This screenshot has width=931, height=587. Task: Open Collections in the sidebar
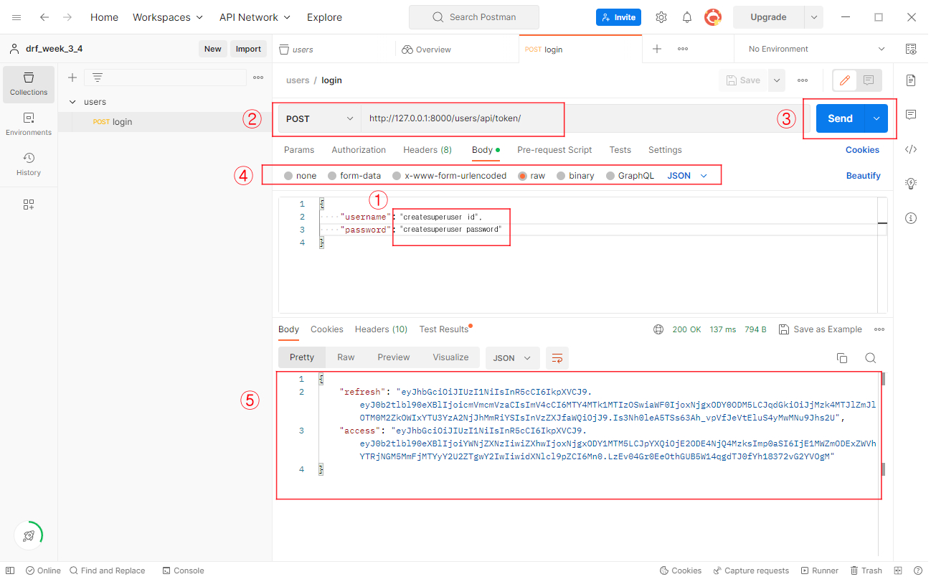point(29,84)
